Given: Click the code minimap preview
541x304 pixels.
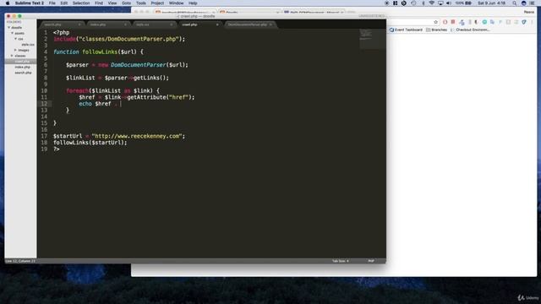Looking at the screenshot, I should (372, 40).
